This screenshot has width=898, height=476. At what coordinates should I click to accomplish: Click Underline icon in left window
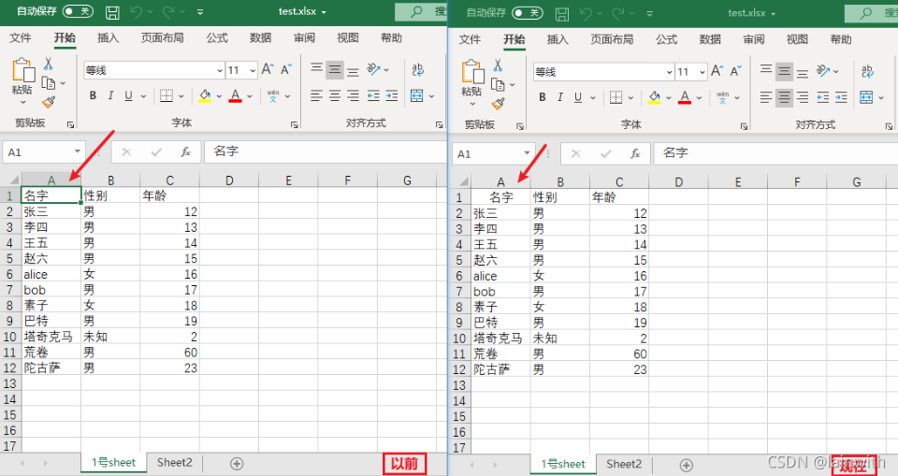click(x=128, y=95)
